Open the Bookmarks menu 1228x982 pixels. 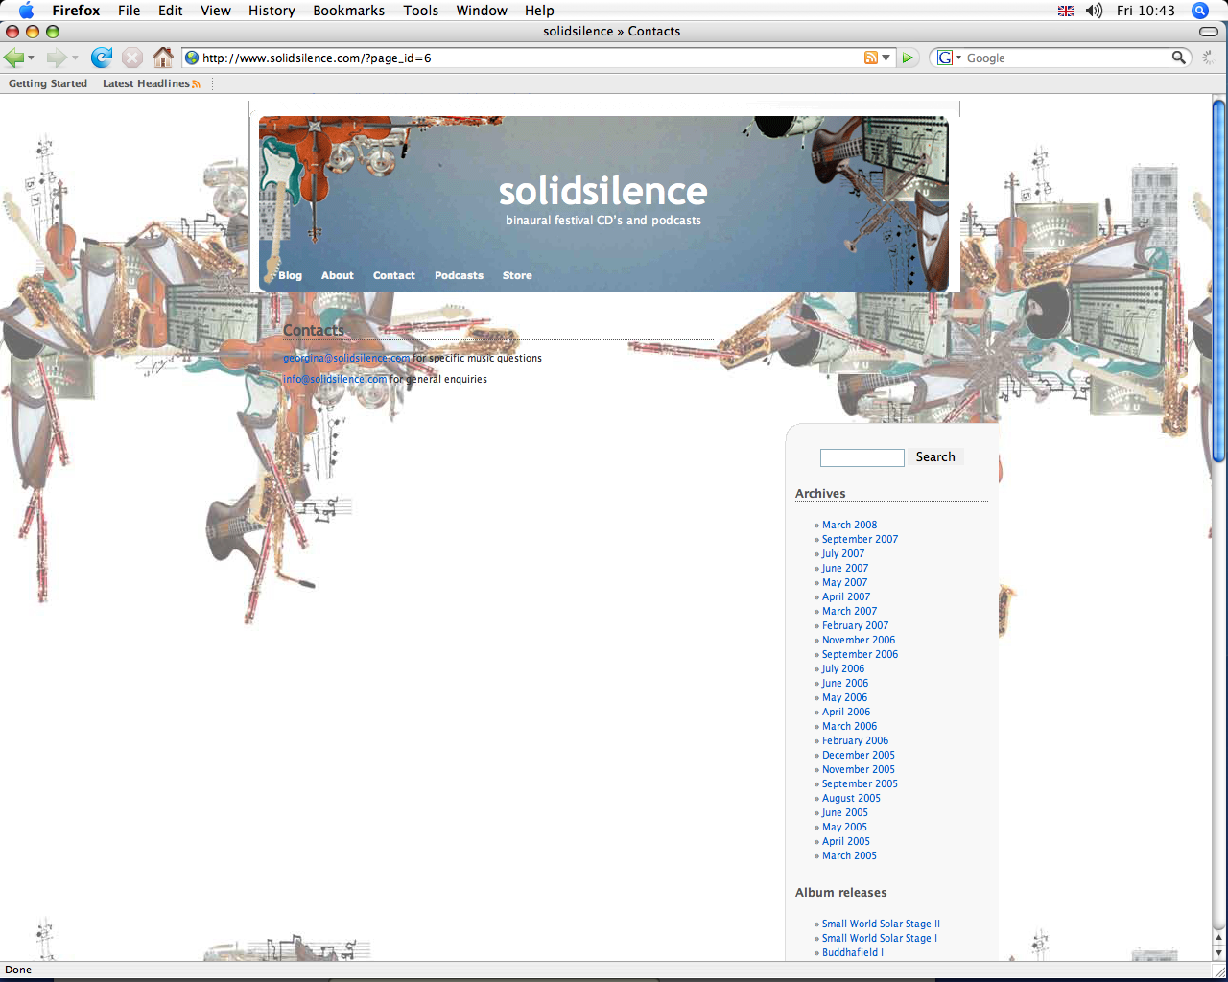click(x=348, y=11)
